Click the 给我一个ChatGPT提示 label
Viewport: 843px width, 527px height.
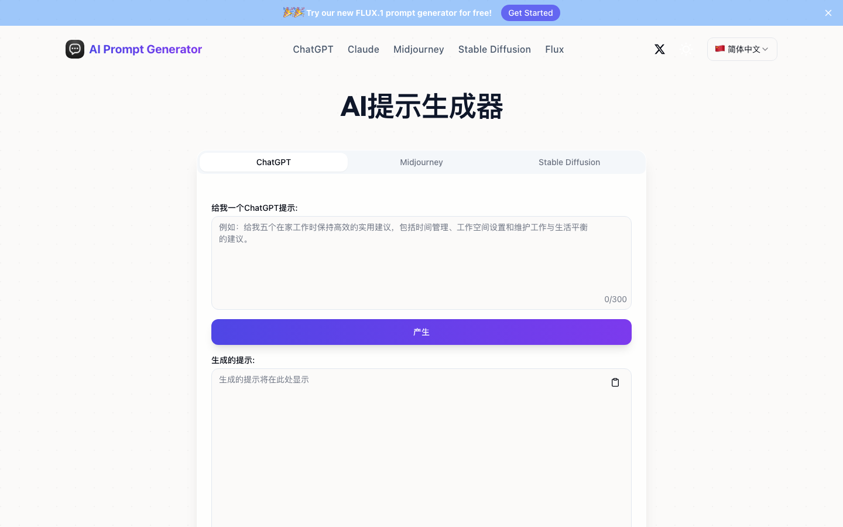click(254, 208)
